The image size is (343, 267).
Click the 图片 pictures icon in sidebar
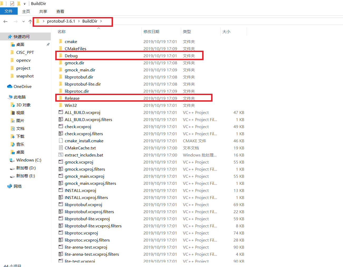(x=13, y=121)
